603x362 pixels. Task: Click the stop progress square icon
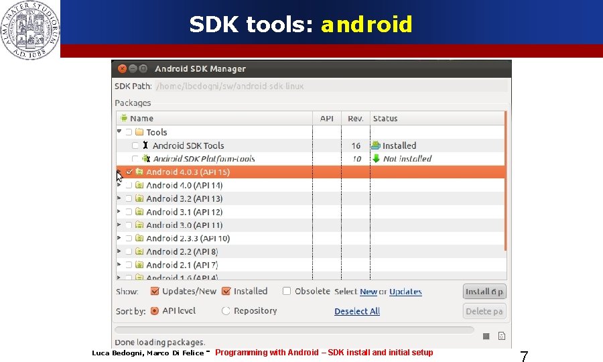point(486,337)
